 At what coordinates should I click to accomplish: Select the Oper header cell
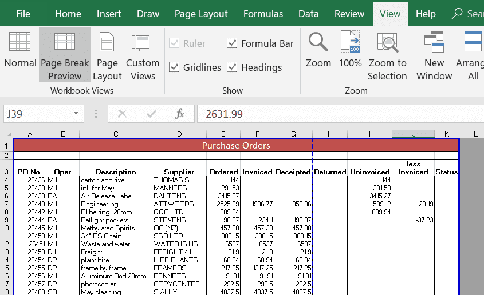tap(62, 168)
